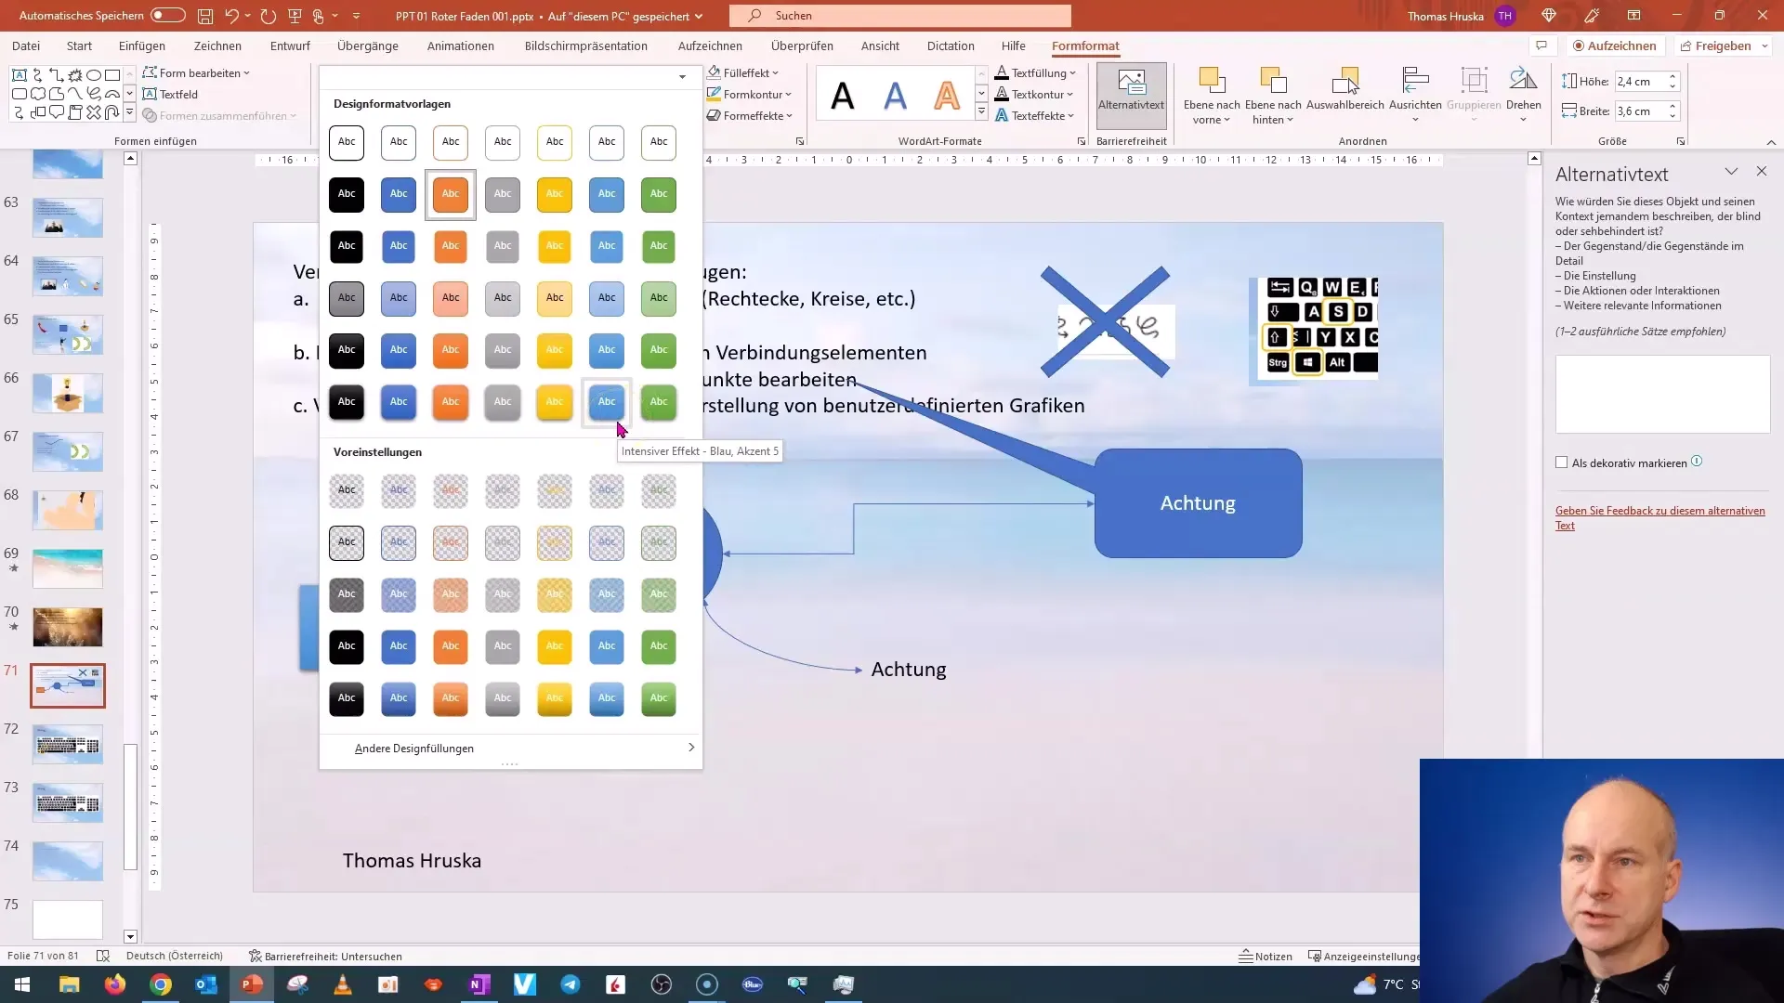The height and width of the screenshot is (1003, 1784).
Task: Open the Formeffekte dropdown
Action: (750, 116)
